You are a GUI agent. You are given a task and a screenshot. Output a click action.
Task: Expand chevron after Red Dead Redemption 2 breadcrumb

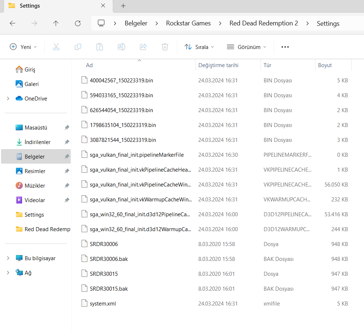(307, 24)
